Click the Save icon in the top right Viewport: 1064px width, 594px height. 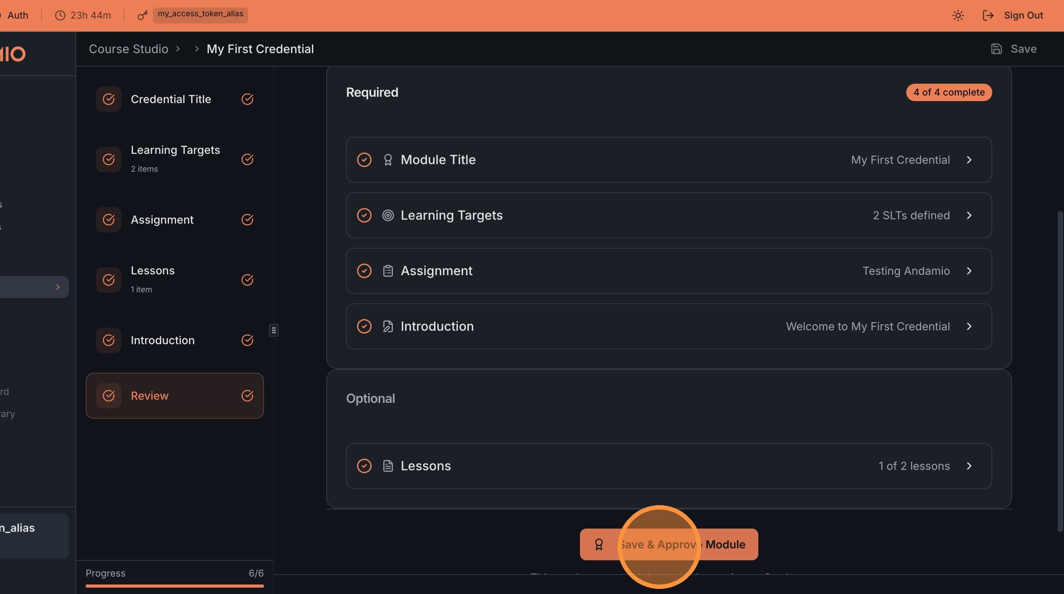click(x=996, y=48)
